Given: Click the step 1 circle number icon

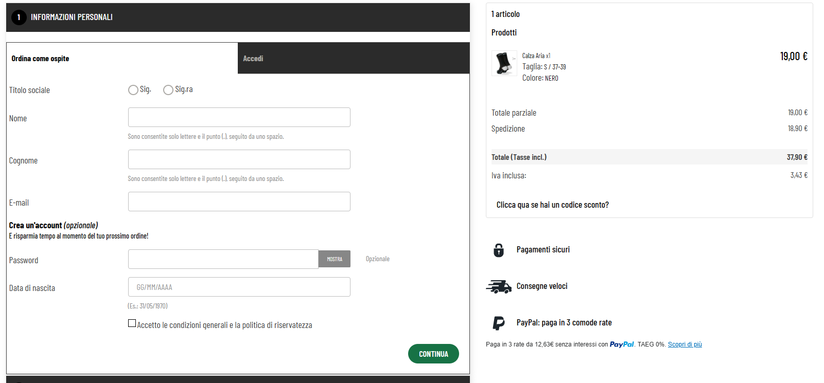Looking at the screenshot, I should (x=19, y=17).
